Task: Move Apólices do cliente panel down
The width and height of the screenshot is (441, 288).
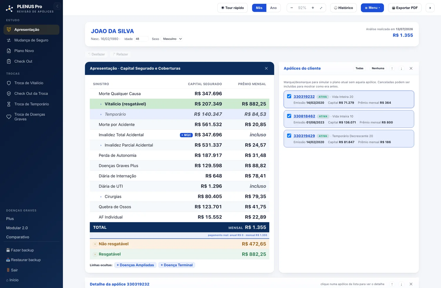Action: (x=401, y=68)
